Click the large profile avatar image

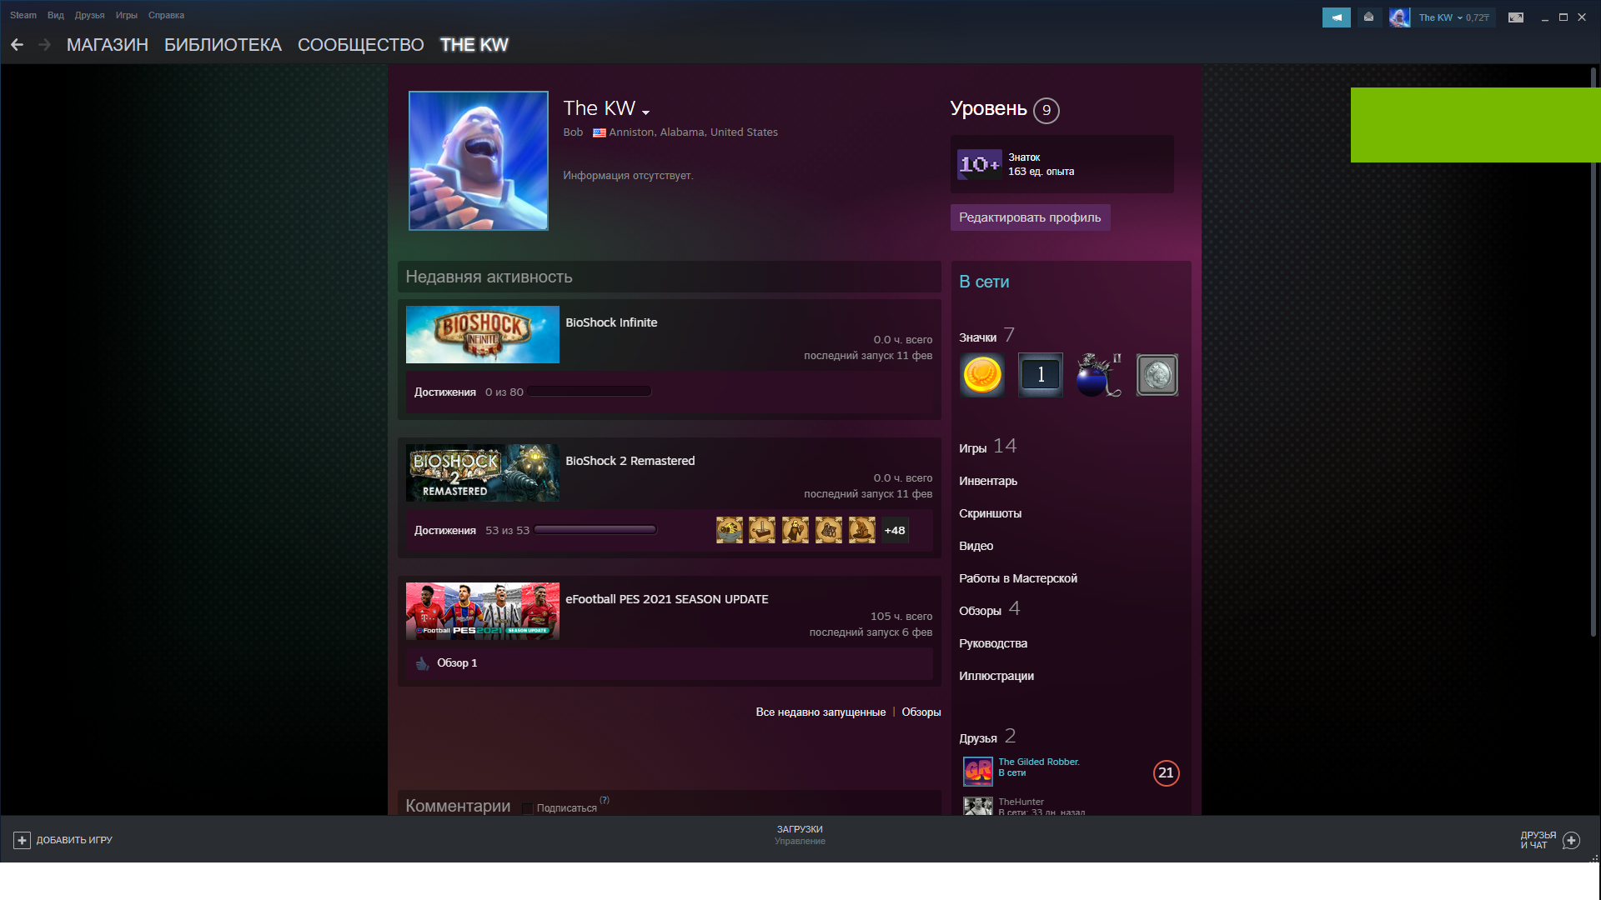click(x=479, y=161)
